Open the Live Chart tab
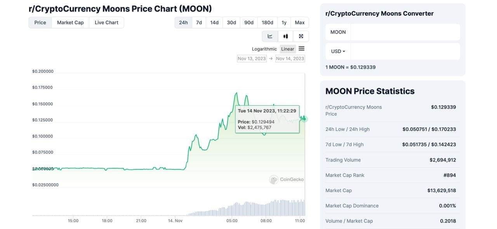497x229 pixels. [106, 22]
